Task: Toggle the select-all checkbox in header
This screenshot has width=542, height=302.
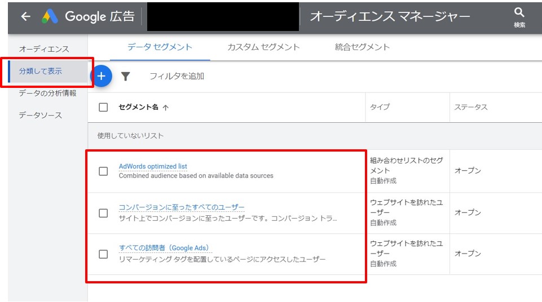Action: click(103, 107)
